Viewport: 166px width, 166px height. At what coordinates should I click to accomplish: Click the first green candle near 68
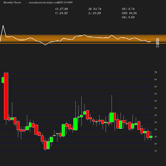(3, 80)
